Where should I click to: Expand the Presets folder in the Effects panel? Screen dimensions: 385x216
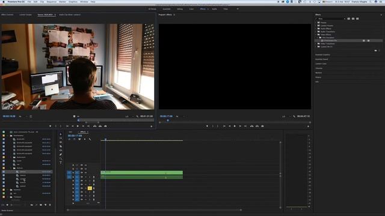(316, 23)
